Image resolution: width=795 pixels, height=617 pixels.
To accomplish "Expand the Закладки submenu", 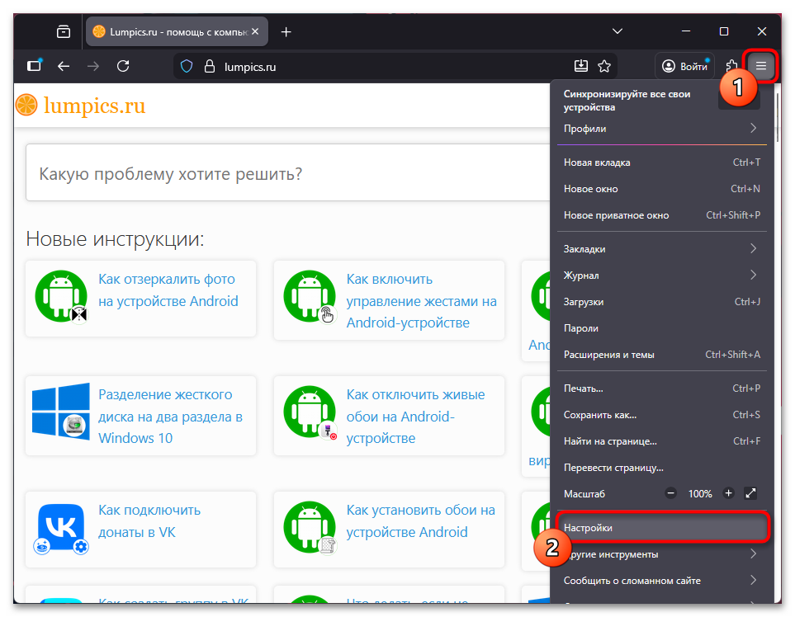I will (660, 248).
